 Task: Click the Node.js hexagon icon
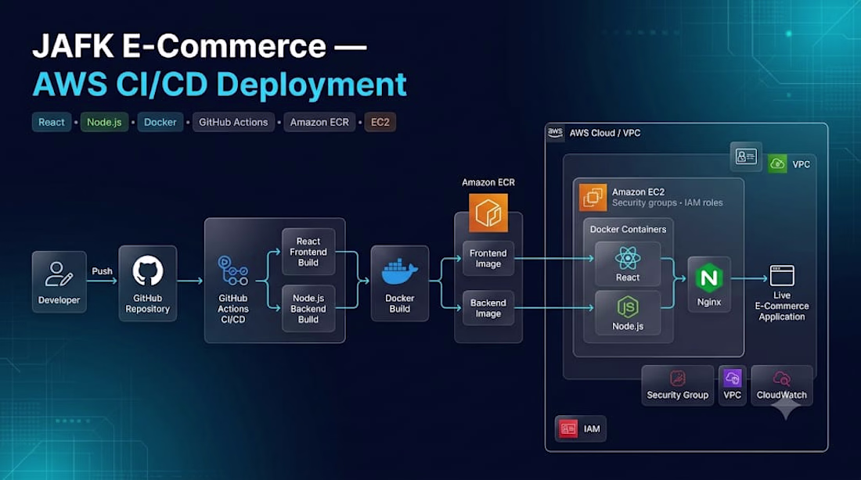tap(628, 307)
